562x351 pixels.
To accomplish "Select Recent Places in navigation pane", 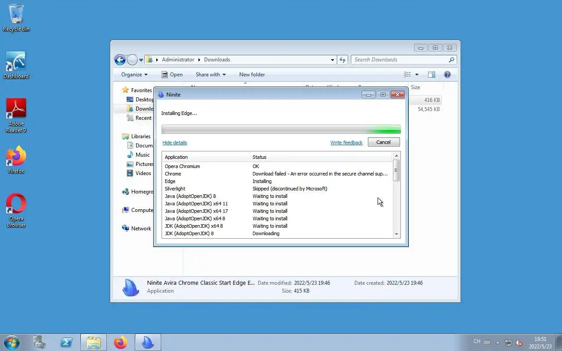I will pyautogui.click(x=139, y=118).
